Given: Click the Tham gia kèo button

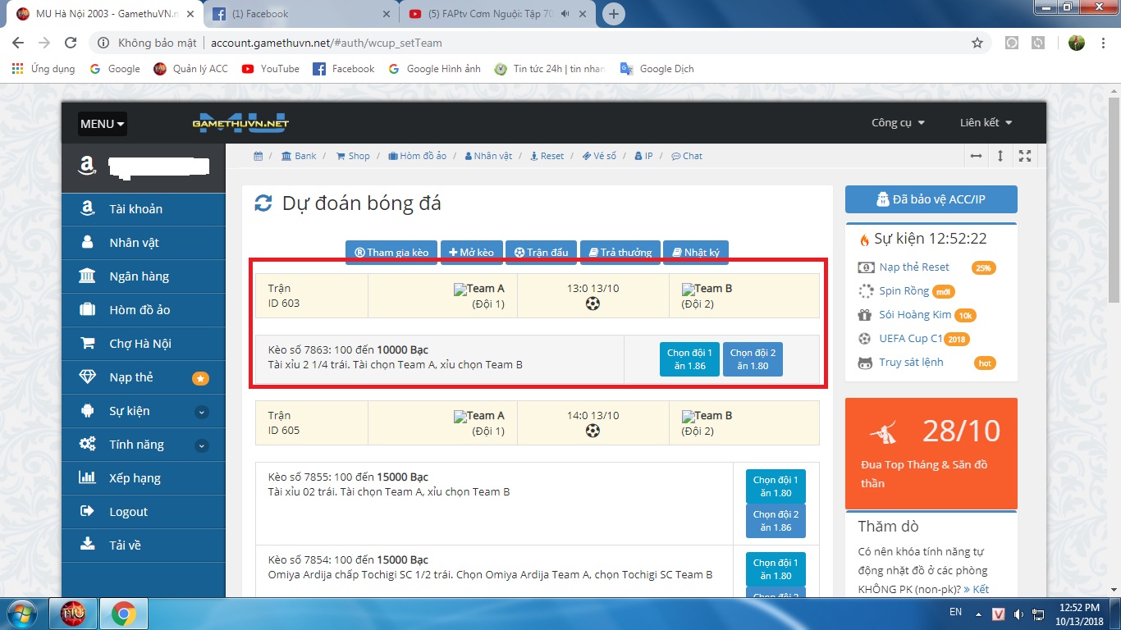Looking at the screenshot, I should 391,252.
